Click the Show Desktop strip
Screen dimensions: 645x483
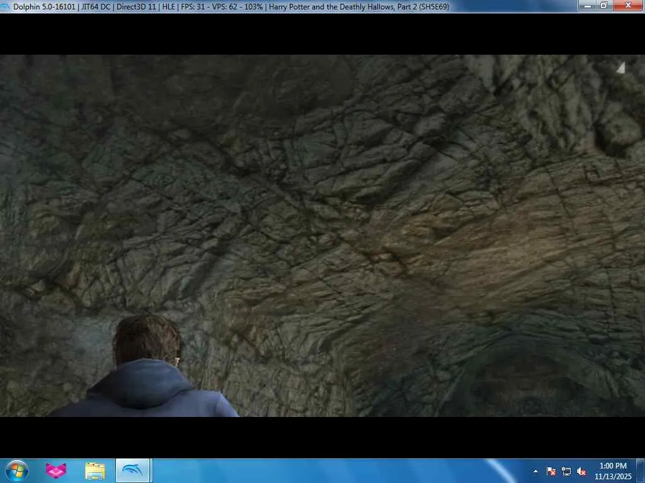click(x=642, y=470)
